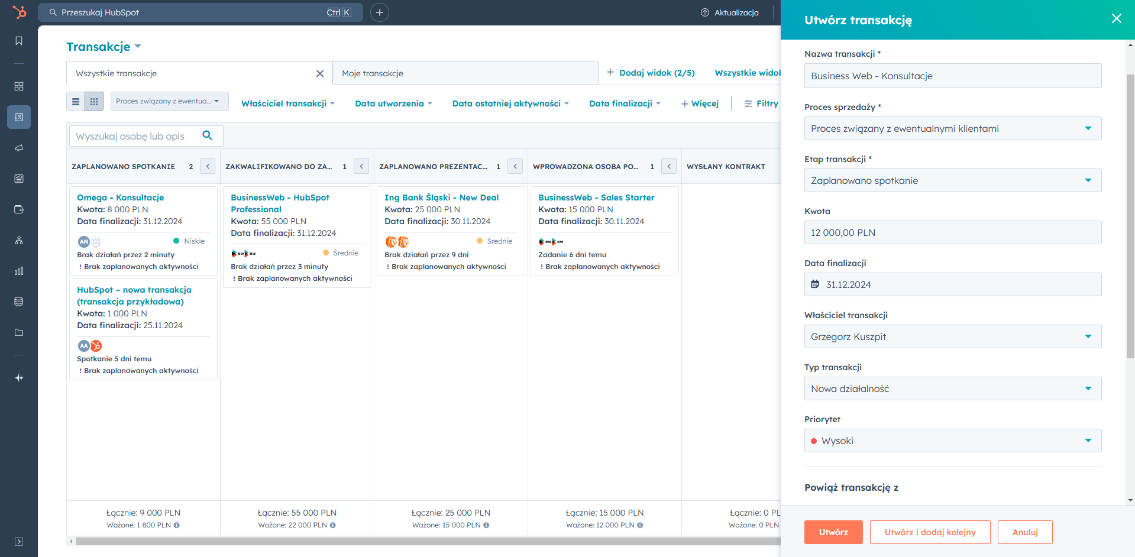The height and width of the screenshot is (557, 1135).
Task: Click the plus quick-create button in top bar
Action: tap(380, 12)
